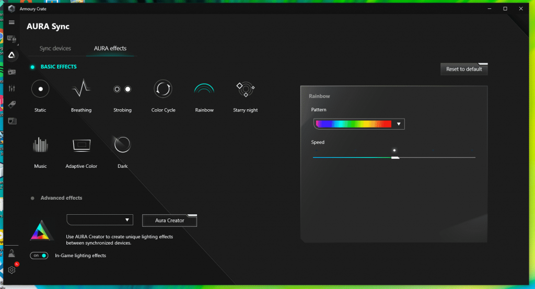Select the BASIC EFFECTS radio button
The width and height of the screenshot is (535, 289).
point(32,67)
